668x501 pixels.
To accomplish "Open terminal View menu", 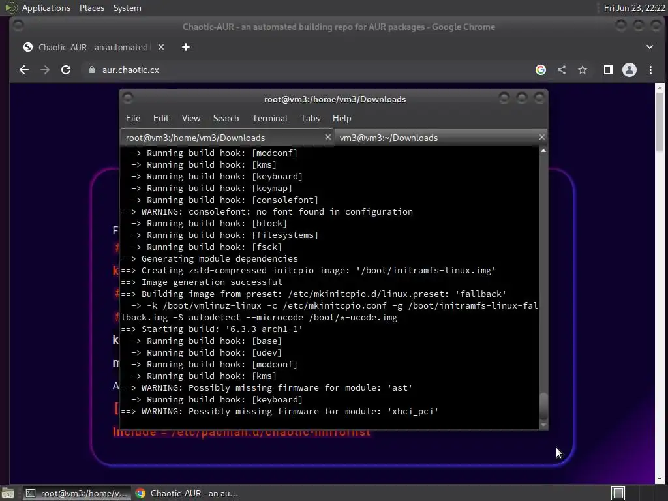I will [x=191, y=118].
